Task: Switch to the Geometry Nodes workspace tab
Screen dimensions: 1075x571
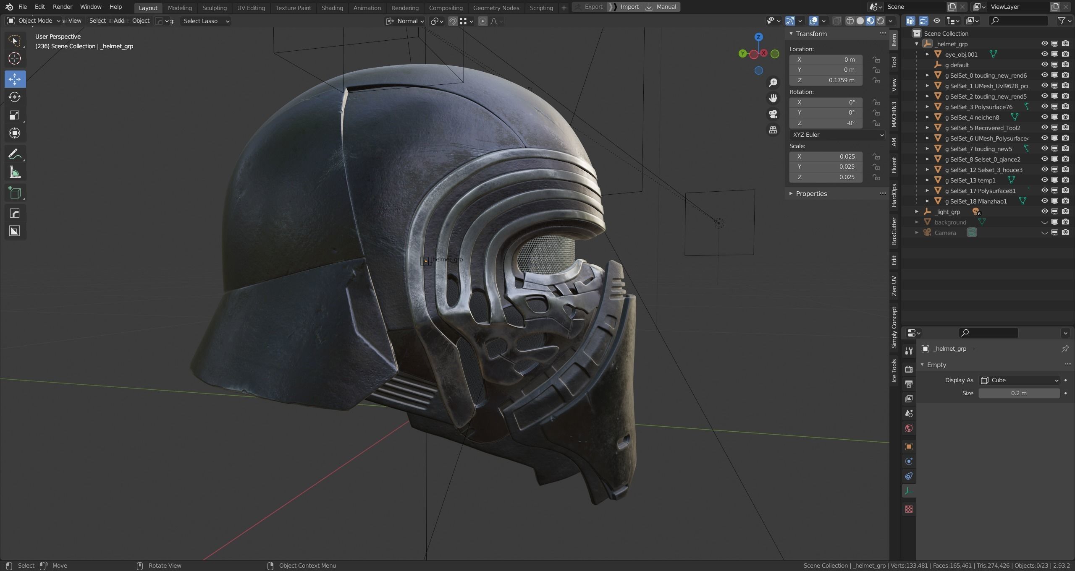Action: coord(496,8)
